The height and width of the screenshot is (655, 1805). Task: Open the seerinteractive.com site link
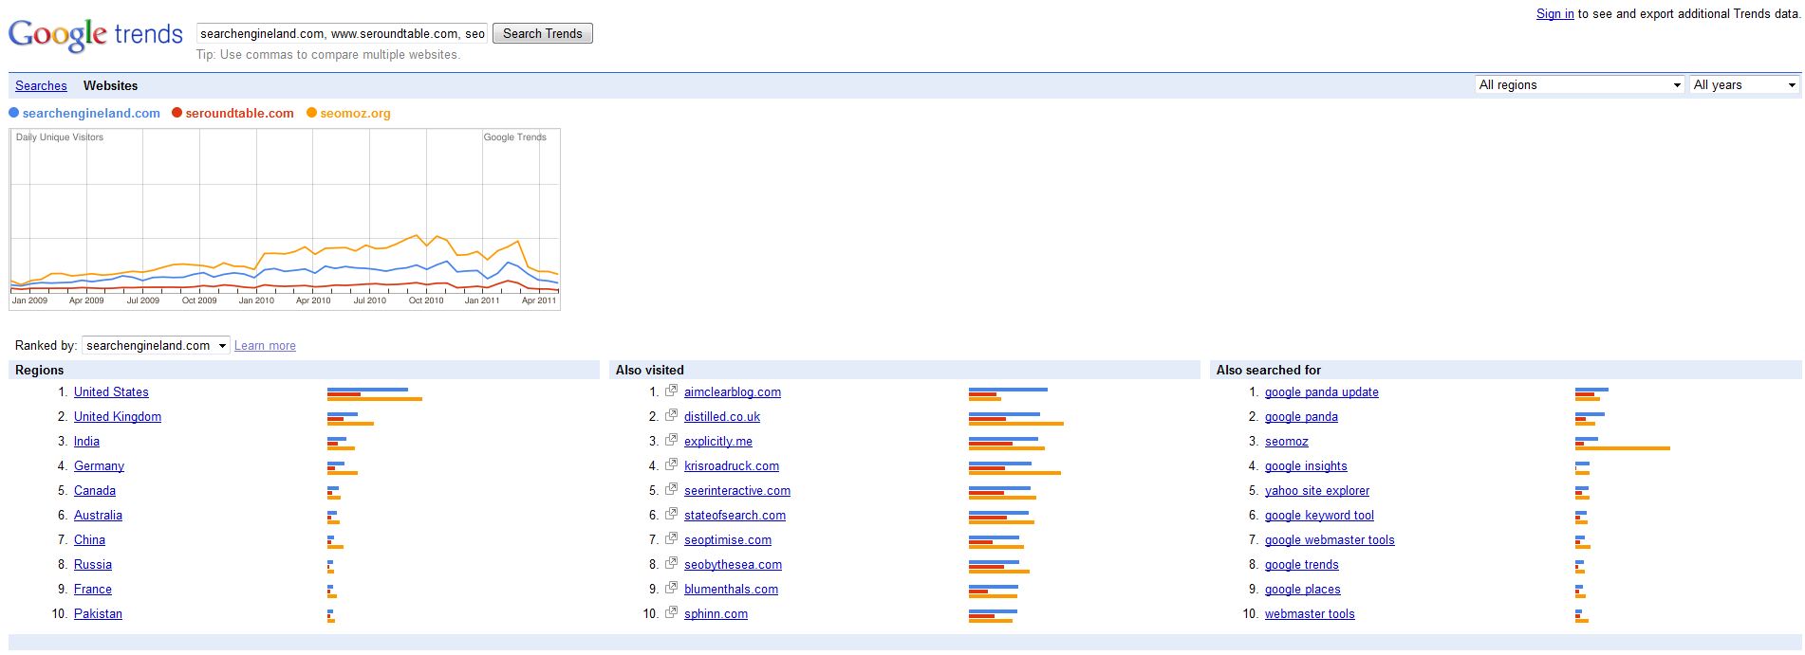[x=737, y=491]
